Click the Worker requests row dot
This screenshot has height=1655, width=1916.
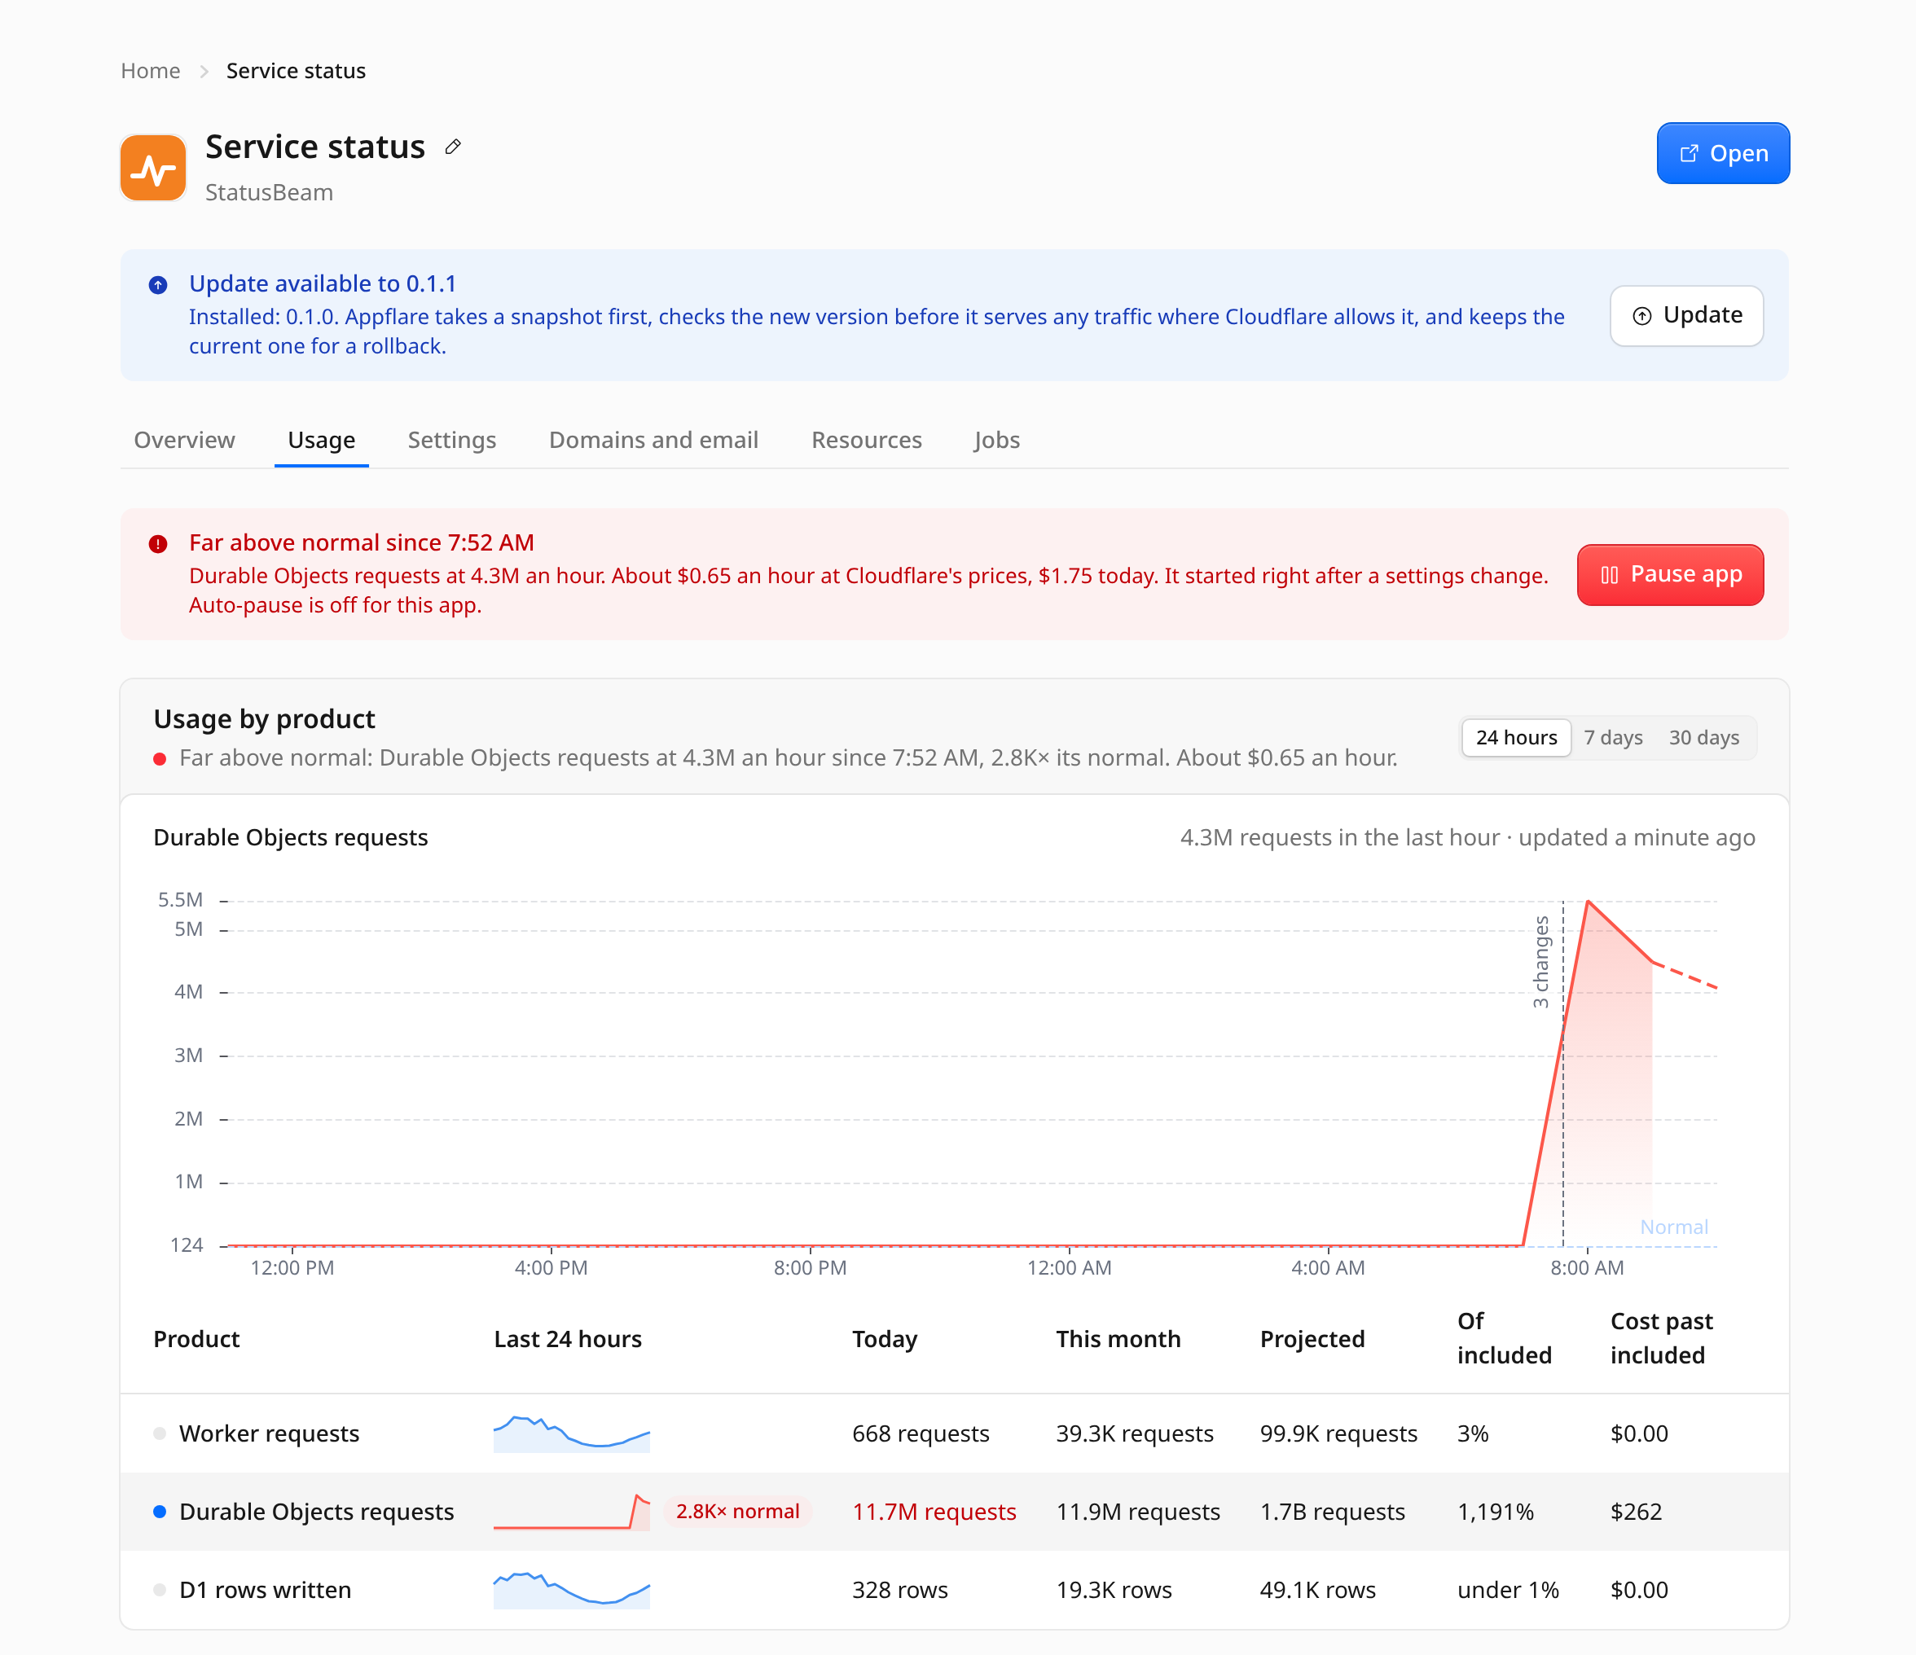[160, 1434]
